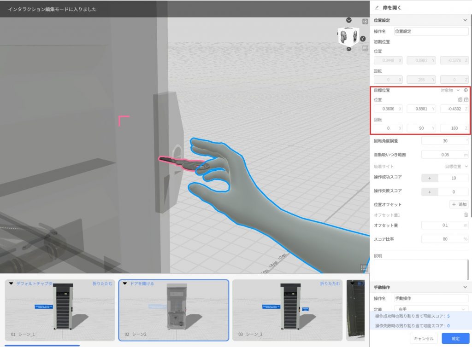Screen dimensions: 472x347
Task: Click the focus view icon above the view cube
Action: 365,21
